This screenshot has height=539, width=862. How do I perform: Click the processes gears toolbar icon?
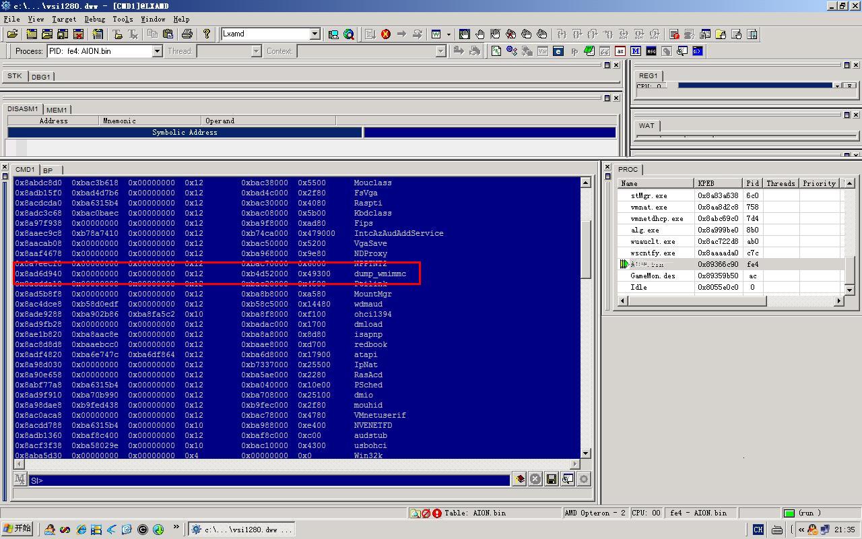point(512,51)
